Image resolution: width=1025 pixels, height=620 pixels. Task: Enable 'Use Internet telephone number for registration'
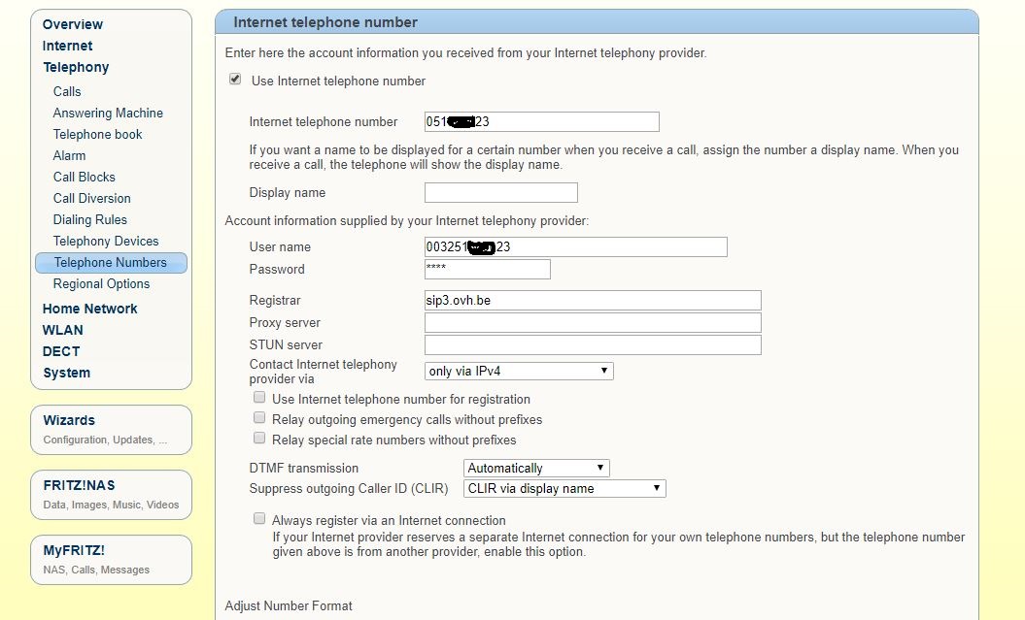click(259, 398)
